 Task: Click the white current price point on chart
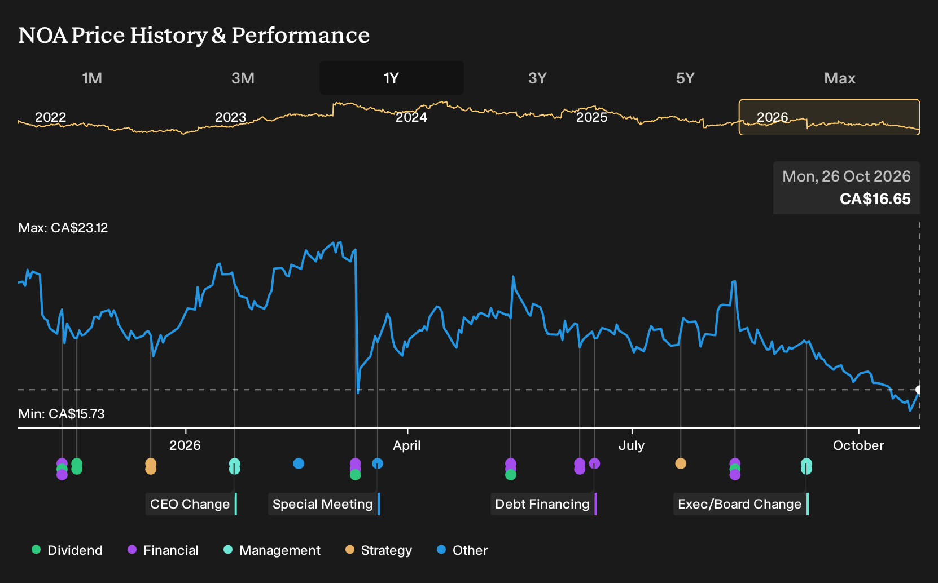coord(919,390)
